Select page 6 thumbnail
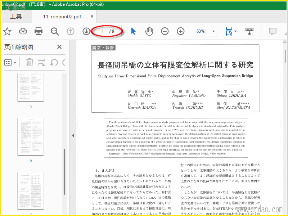Screen dimensions: 288x216 [31, 137]
